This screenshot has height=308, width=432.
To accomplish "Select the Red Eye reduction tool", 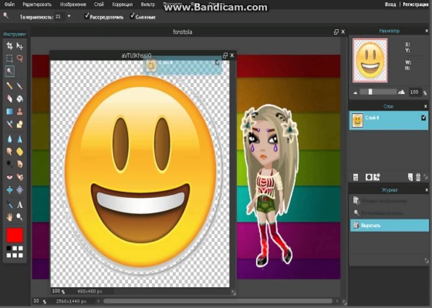I will point(9,177).
